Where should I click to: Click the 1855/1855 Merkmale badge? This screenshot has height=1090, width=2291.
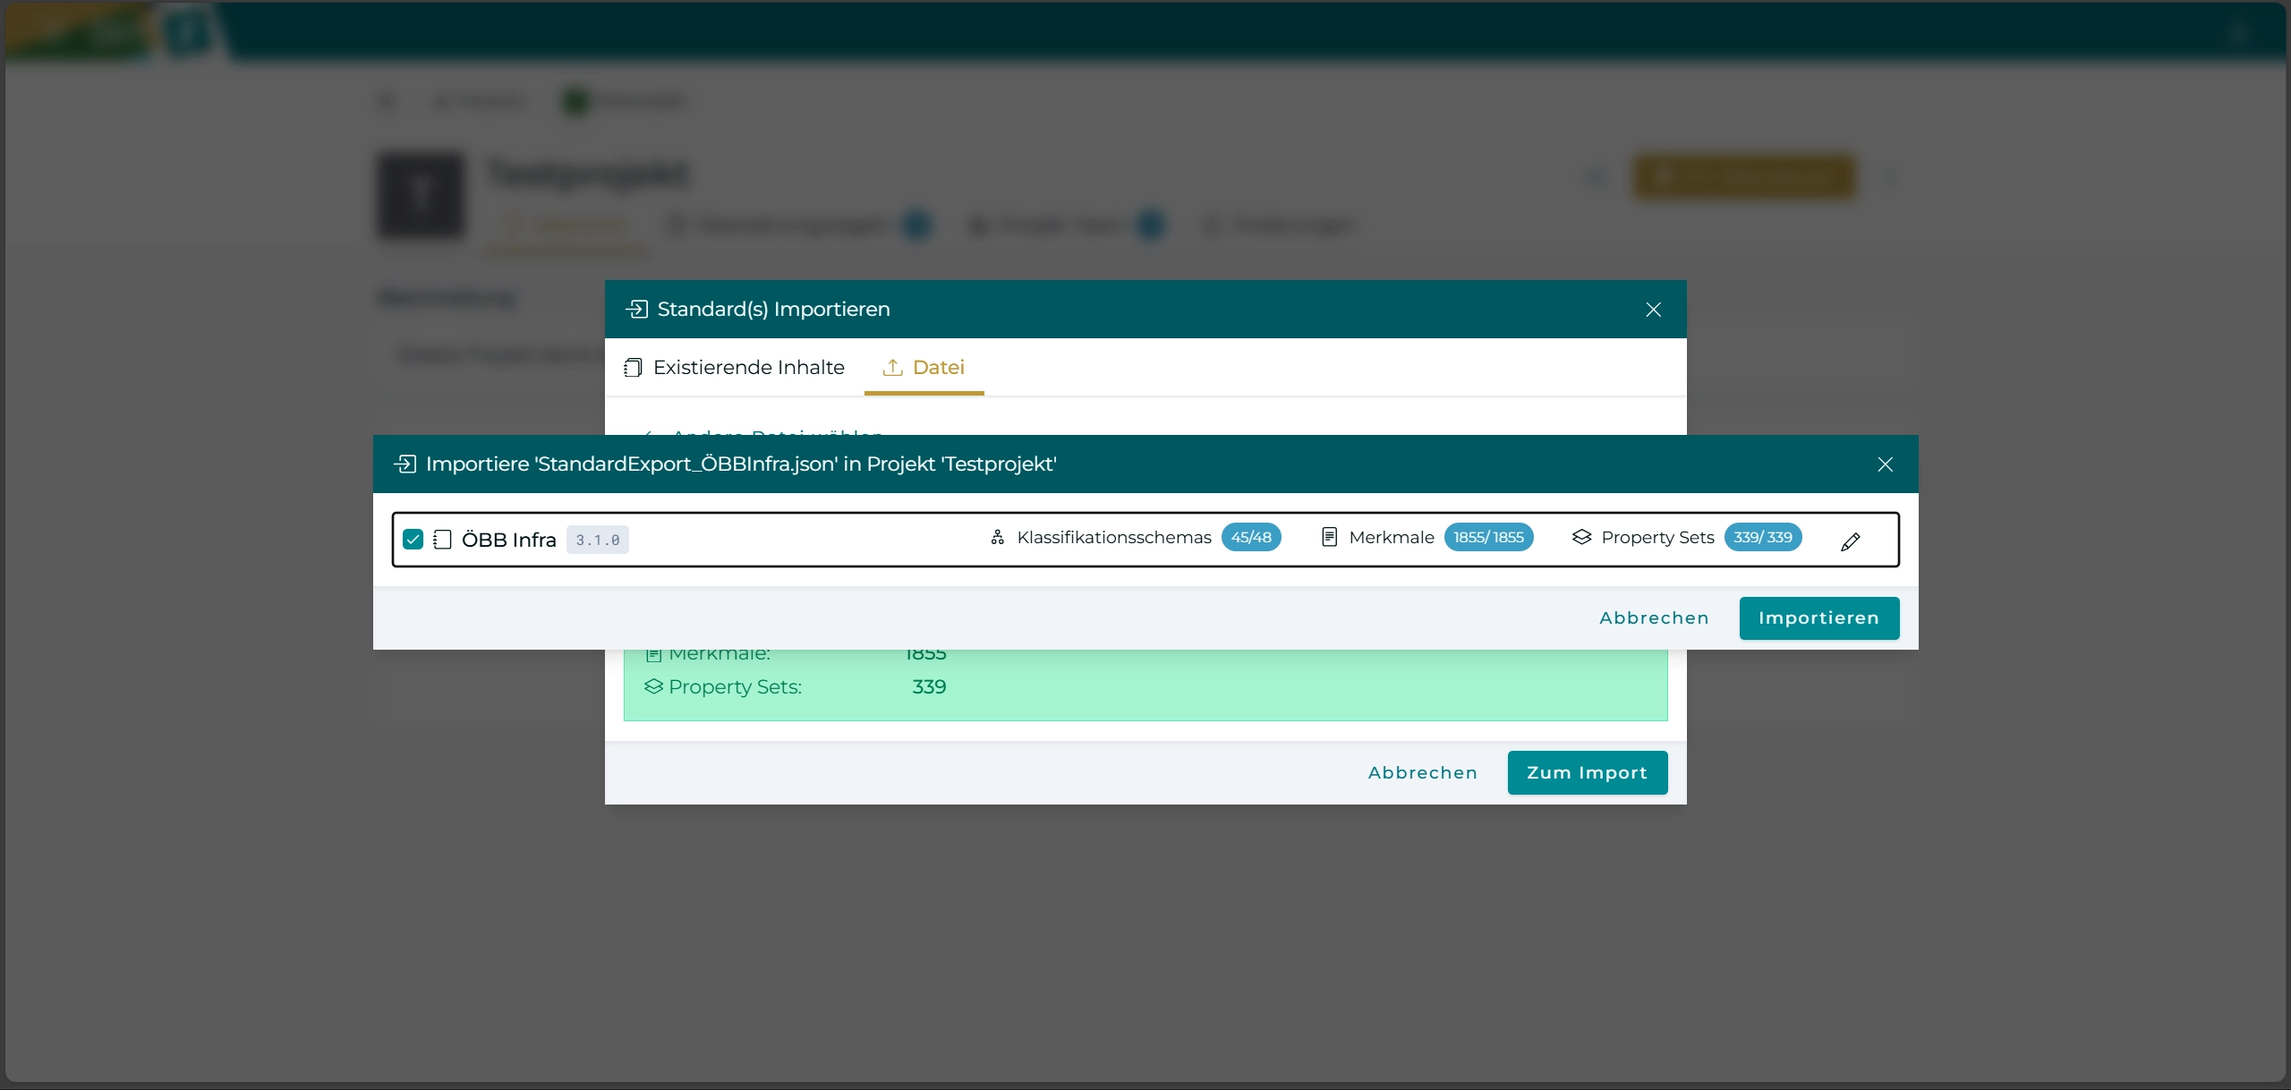(1488, 537)
